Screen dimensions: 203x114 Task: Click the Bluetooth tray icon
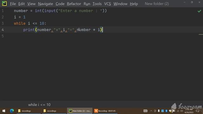pos(166,111)
